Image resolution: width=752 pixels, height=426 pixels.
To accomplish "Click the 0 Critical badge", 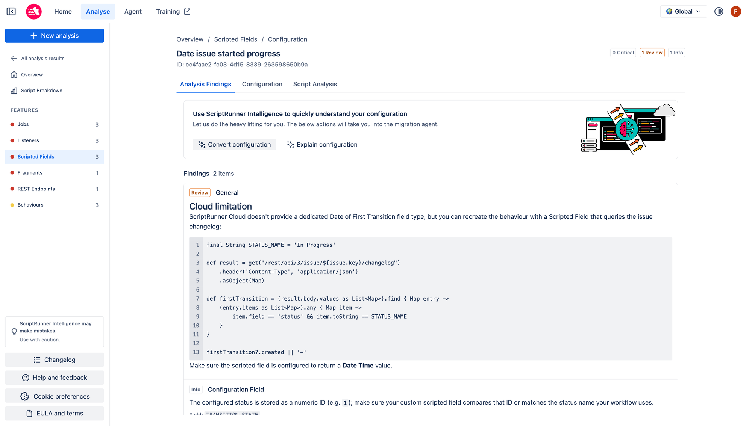I will point(623,53).
